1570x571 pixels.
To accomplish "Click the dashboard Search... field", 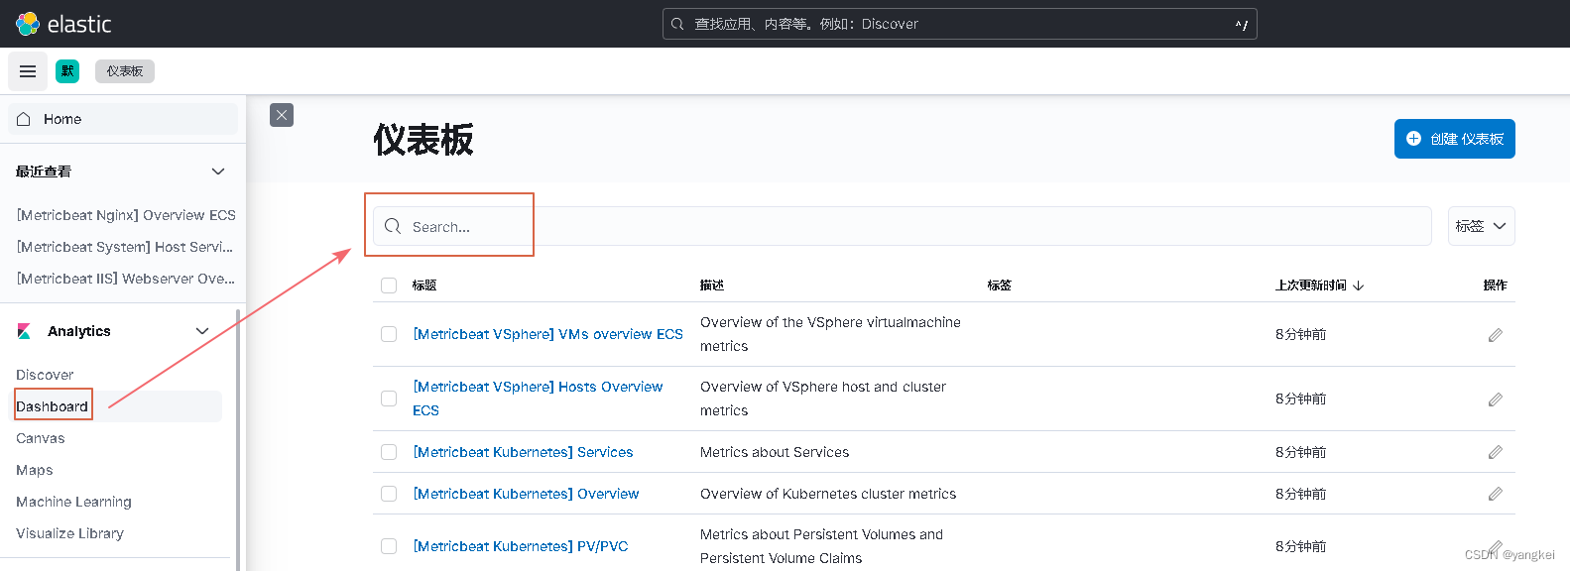I will 902,226.
